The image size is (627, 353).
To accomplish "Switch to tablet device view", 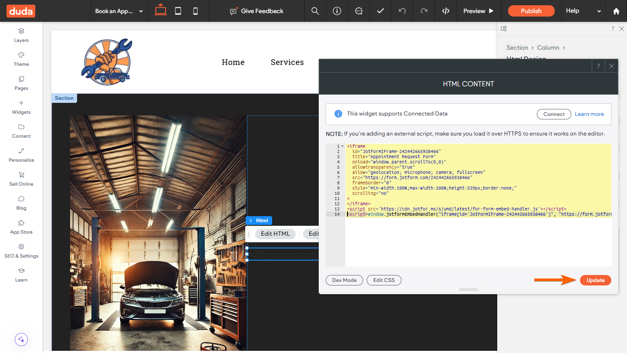I will tap(178, 11).
